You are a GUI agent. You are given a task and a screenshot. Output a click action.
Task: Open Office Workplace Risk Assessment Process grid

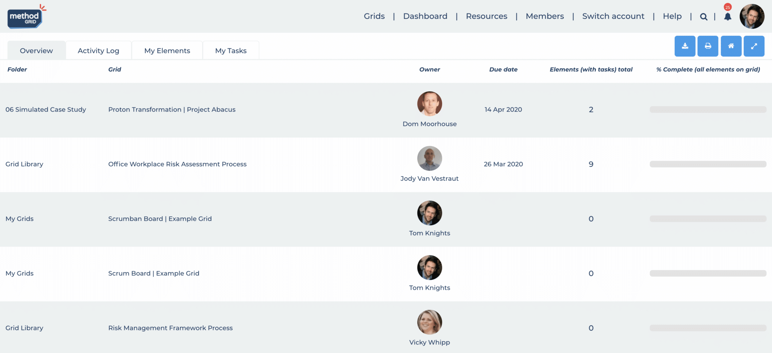click(177, 164)
